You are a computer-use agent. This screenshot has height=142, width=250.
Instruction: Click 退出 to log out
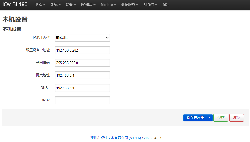166,5
